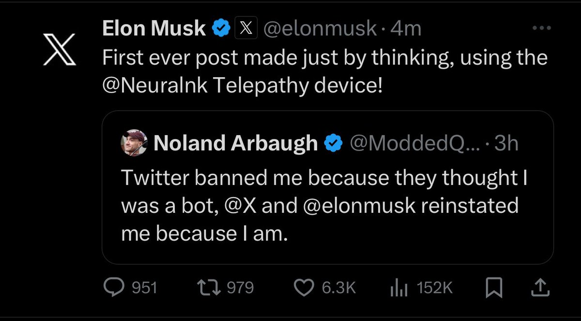Image resolution: width=581 pixels, height=321 pixels.
Task: Open Elon Musk display name profile
Action: click(154, 29)
